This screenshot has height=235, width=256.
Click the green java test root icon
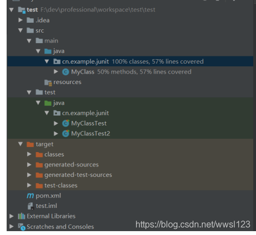pos(48,103)
